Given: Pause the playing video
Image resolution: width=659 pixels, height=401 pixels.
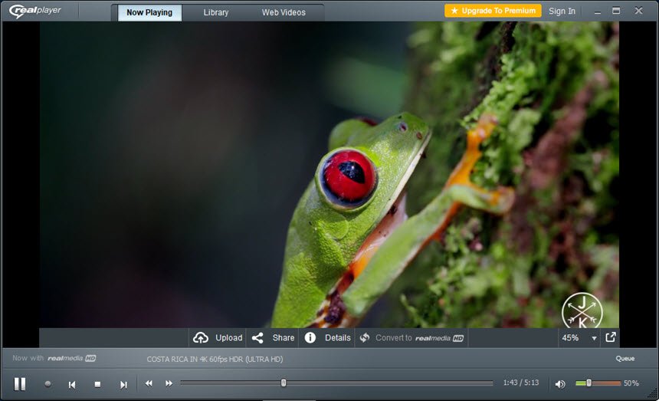Looking at the screenshot, I should coord(20,384).
